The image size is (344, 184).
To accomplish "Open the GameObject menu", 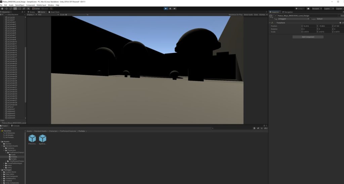I will click(20, 5).
